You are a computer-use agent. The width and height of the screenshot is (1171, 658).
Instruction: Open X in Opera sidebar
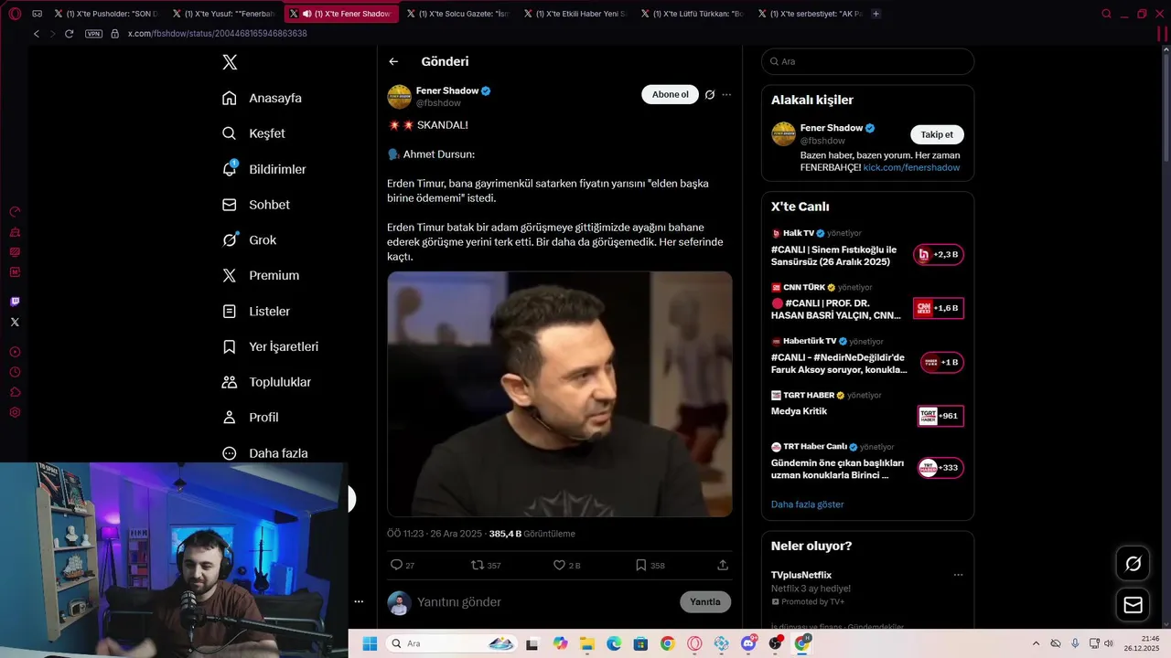click(x=15, y=322)
